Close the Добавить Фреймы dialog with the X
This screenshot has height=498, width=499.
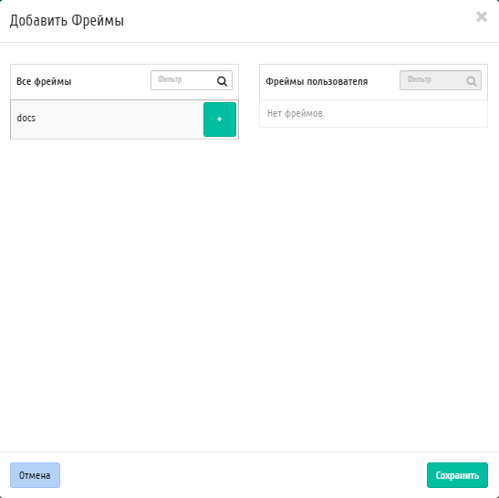coord(482,16)
